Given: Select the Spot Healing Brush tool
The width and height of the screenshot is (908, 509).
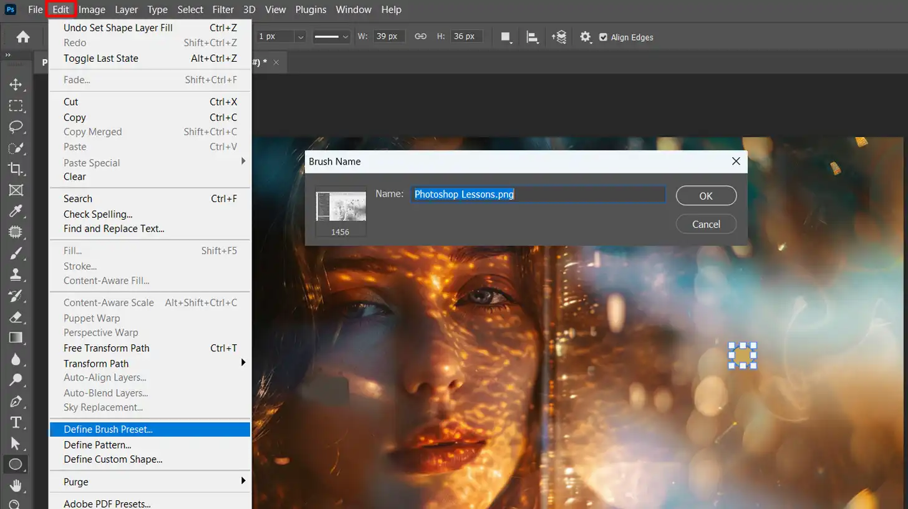Looking at the screenshot, I should point(16,232).
